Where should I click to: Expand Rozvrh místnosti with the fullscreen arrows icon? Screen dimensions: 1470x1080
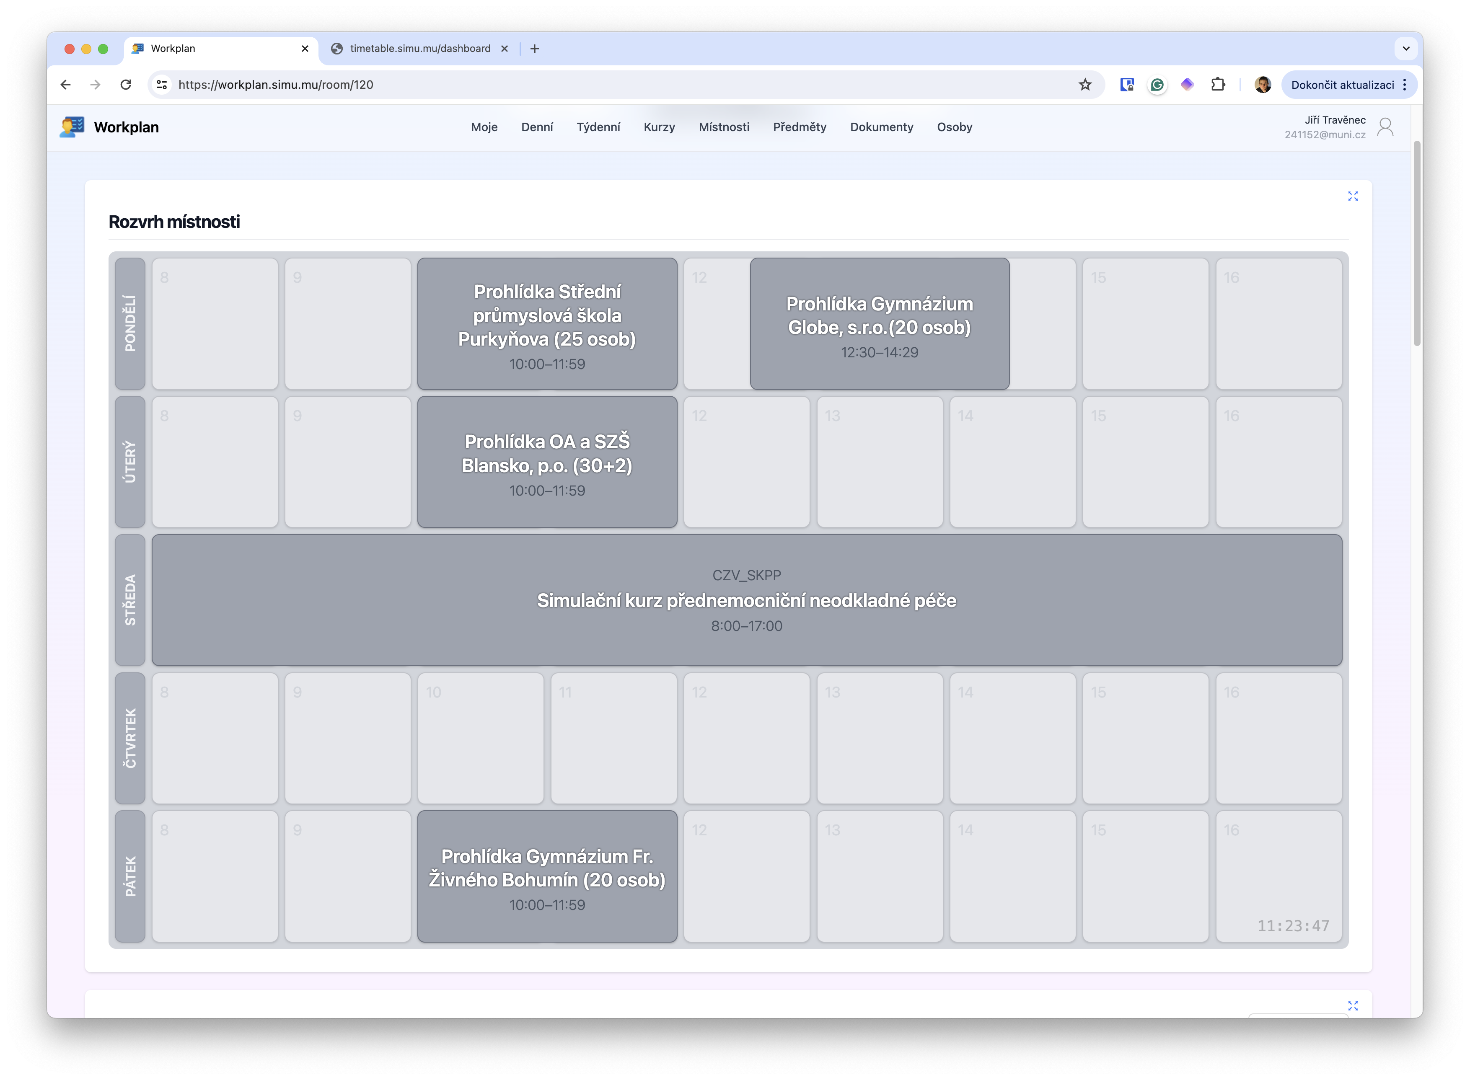pos(1353,196)
